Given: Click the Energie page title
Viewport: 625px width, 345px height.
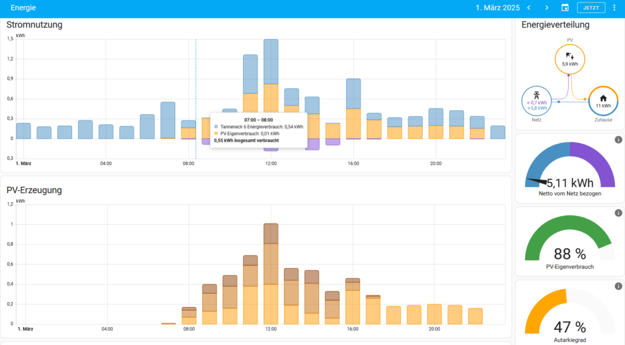Looking at the screenshot, I should point(23,8).
